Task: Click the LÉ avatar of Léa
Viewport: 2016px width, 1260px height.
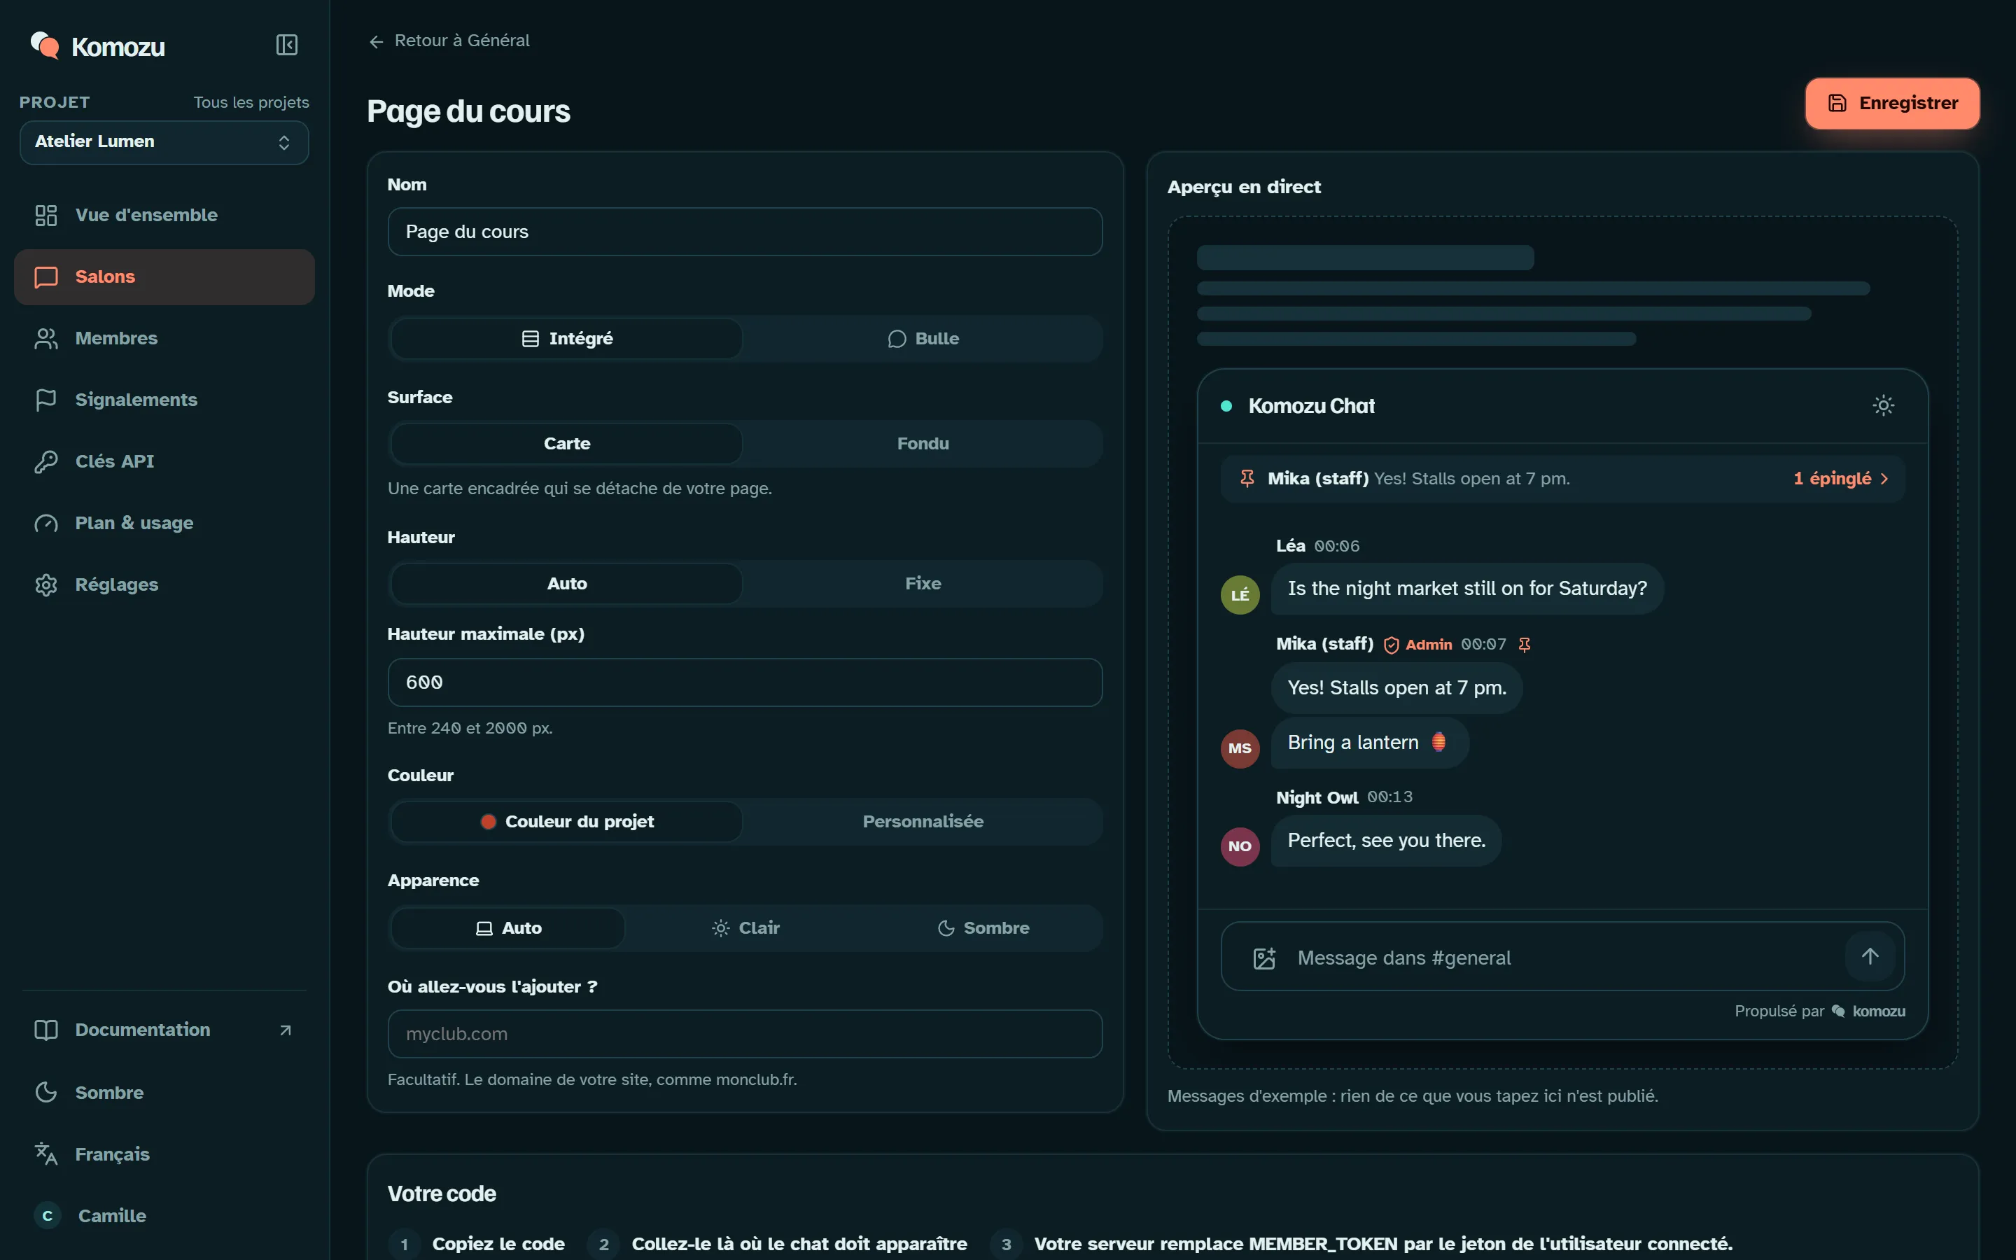Action: 1240,595
